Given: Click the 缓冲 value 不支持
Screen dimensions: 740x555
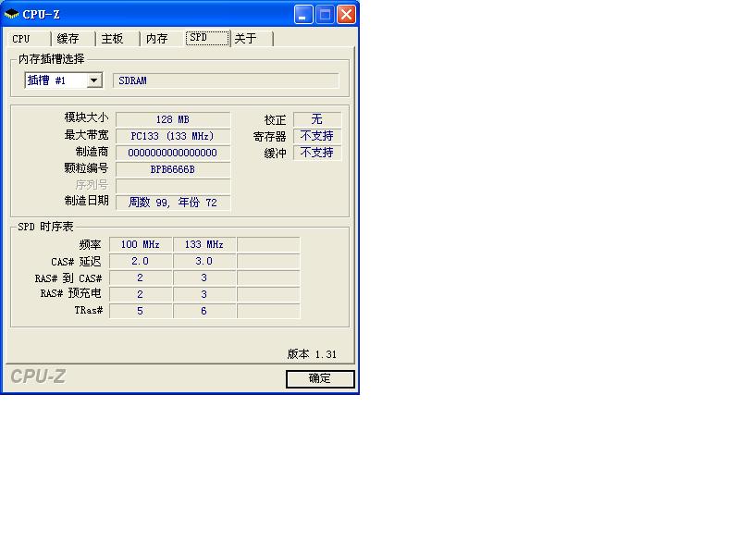Looking at the screenshot, I should click(x=317, y=153).
